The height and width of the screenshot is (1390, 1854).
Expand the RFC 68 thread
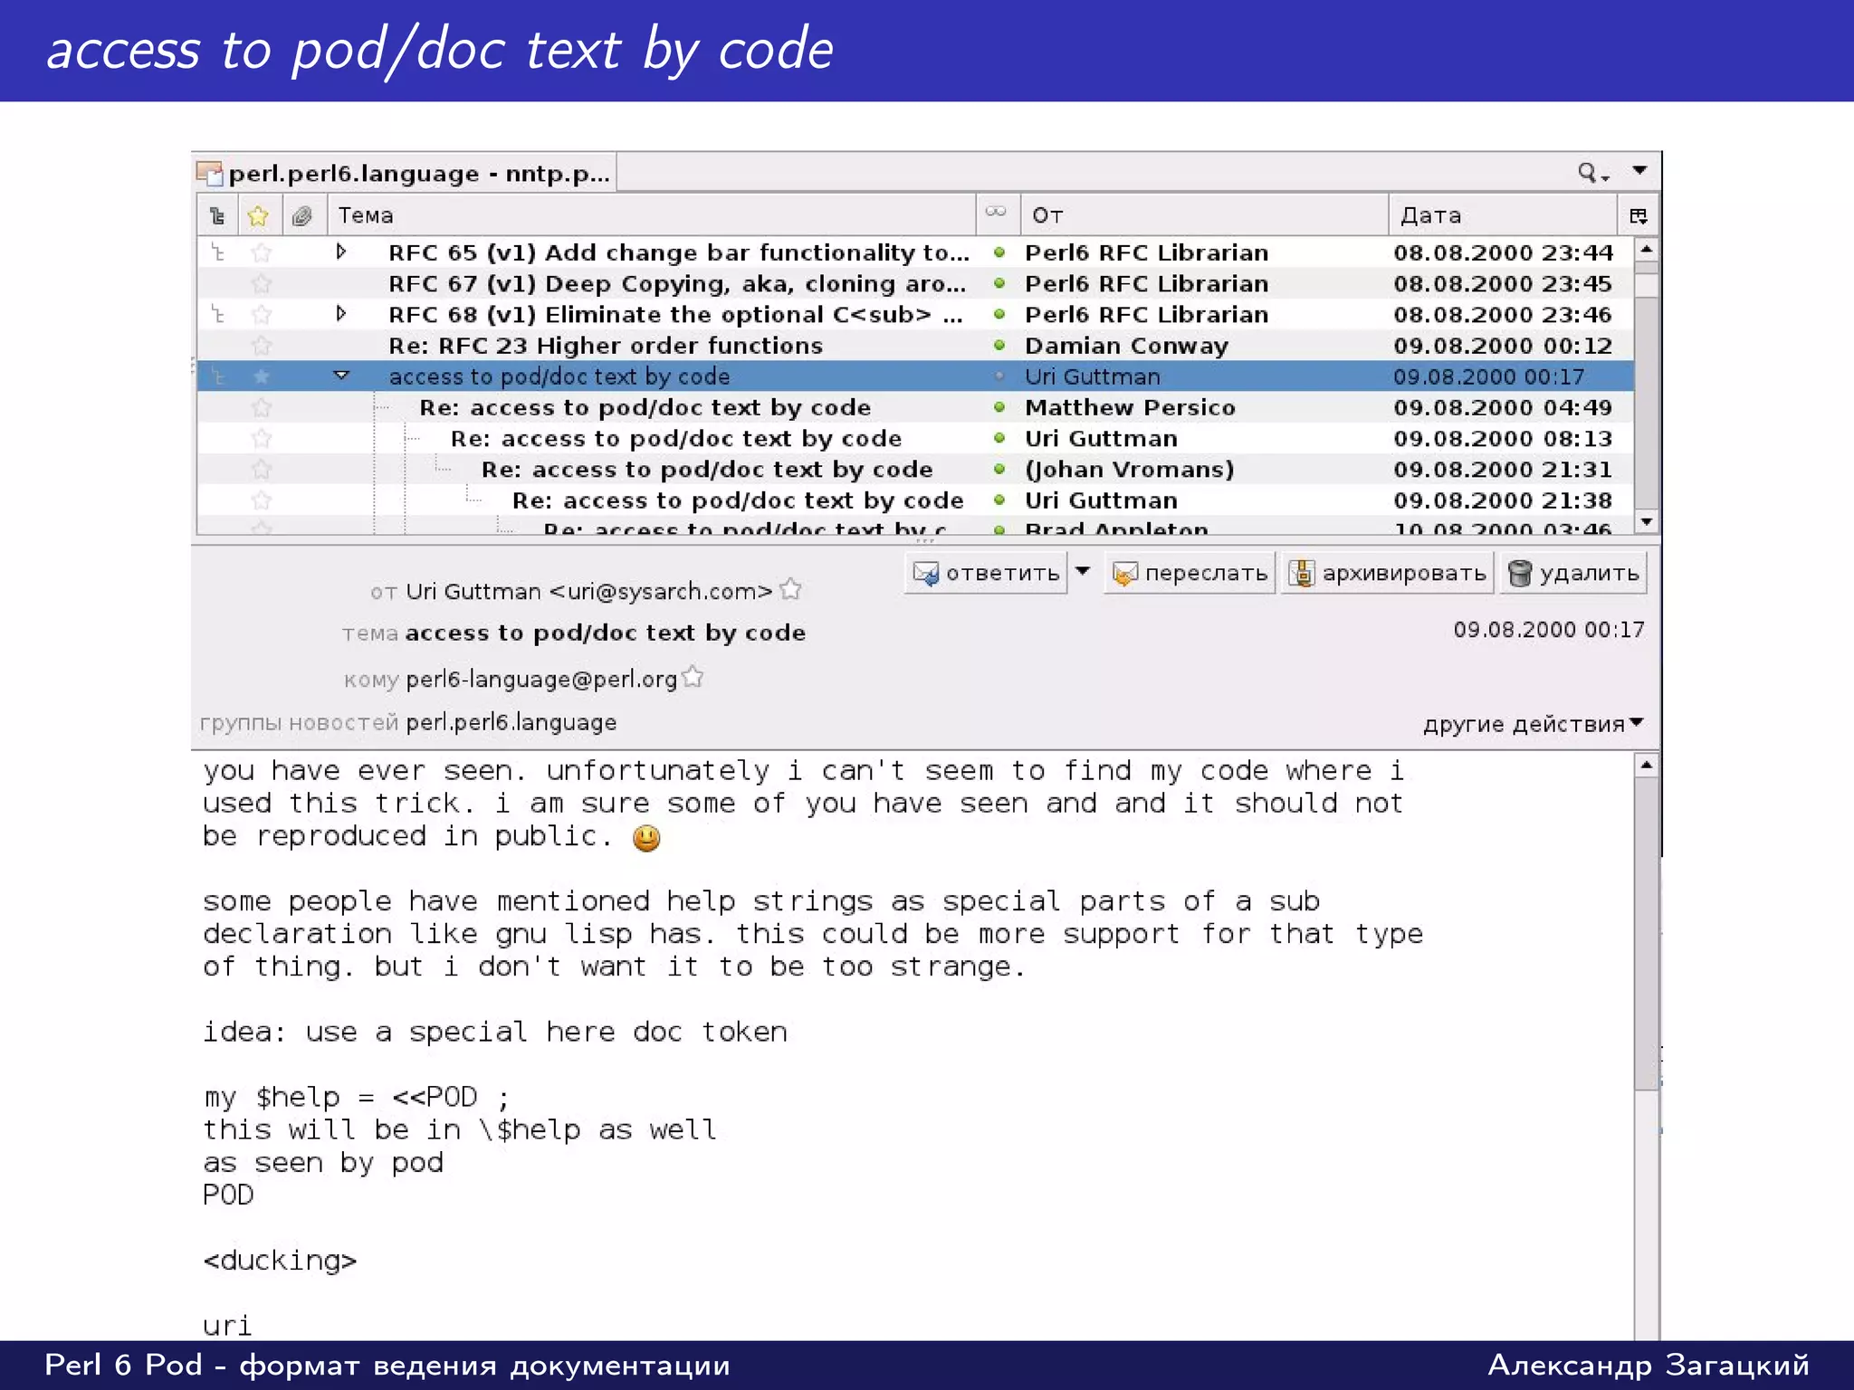click(x=341, y=314)
